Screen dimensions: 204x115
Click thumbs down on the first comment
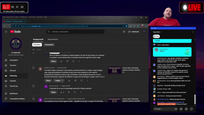[67, 61]
